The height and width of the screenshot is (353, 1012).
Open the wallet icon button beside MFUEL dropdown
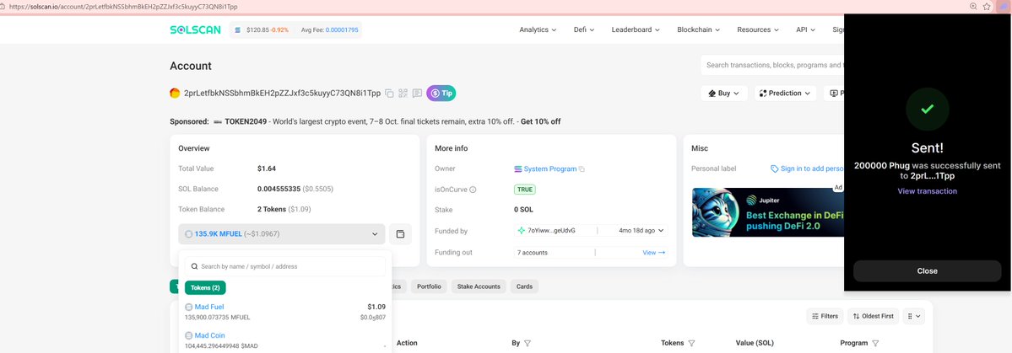pyautogui.click(x=400, y=234)
